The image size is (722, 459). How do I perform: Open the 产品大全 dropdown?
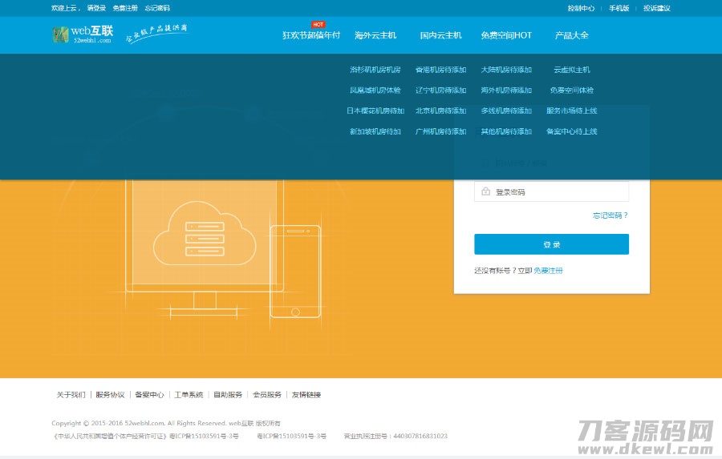[571, 35]
